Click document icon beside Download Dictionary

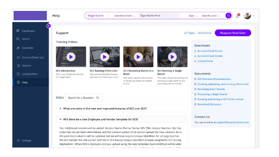(x=195, y=104)
